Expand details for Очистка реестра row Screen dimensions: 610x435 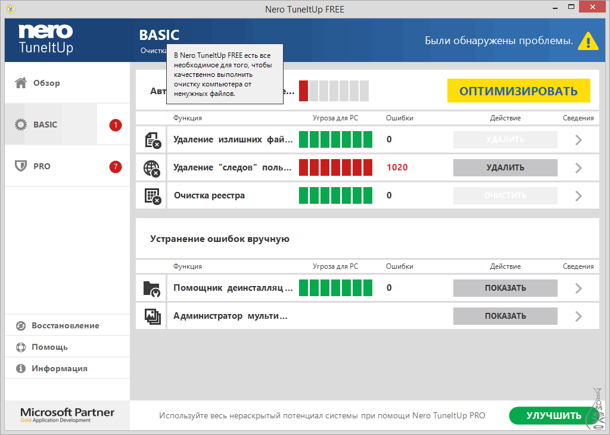click(x=578, y=195)
